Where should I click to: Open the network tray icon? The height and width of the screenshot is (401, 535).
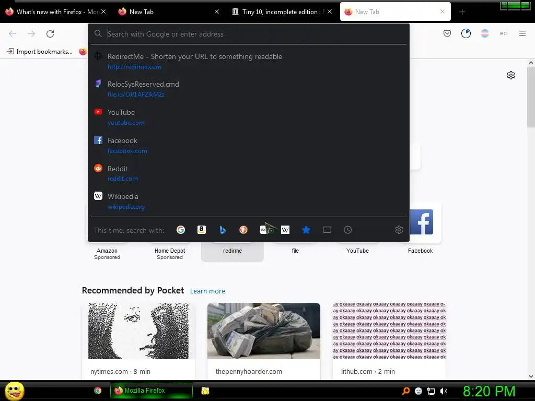(431, 391)
